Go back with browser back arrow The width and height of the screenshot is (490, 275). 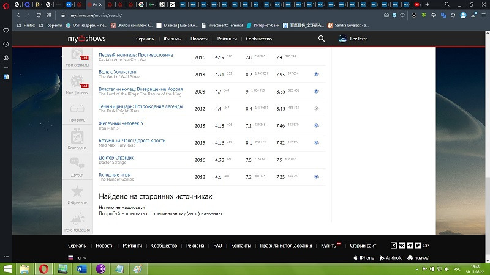coord(18,15)
